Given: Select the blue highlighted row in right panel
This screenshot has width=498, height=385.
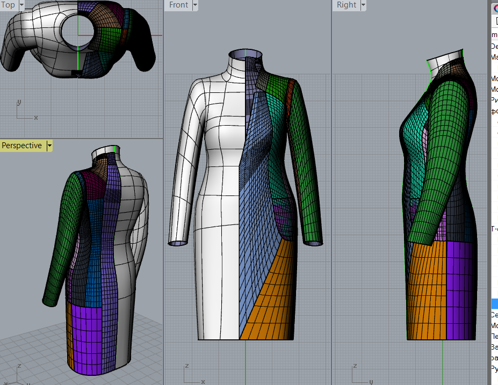Looking at the screenshot, I should pos(494,304).
